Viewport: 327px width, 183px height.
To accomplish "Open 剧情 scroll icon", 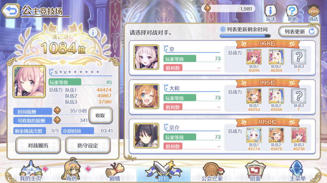I will pos(115,172).
